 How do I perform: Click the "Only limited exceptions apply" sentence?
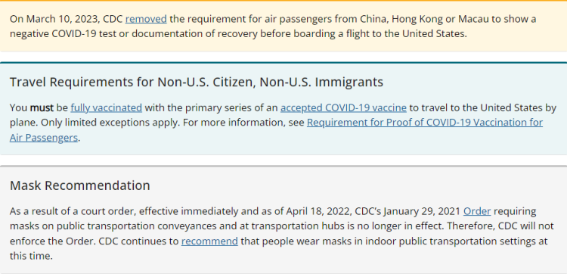pyautogui.click(x=110, y=123)
